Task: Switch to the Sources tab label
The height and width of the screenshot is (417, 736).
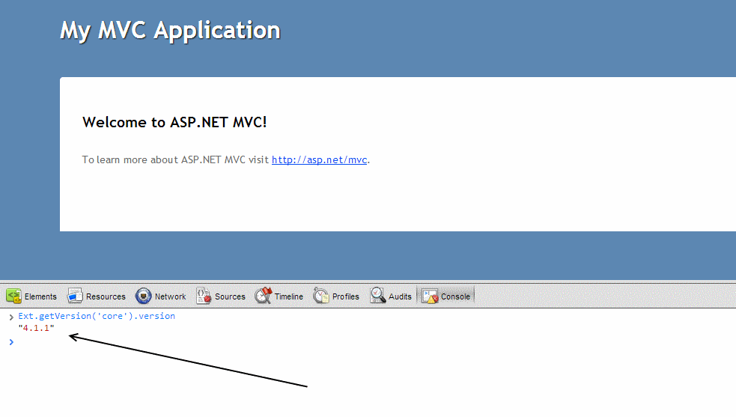Action: [x=230, y=296]
